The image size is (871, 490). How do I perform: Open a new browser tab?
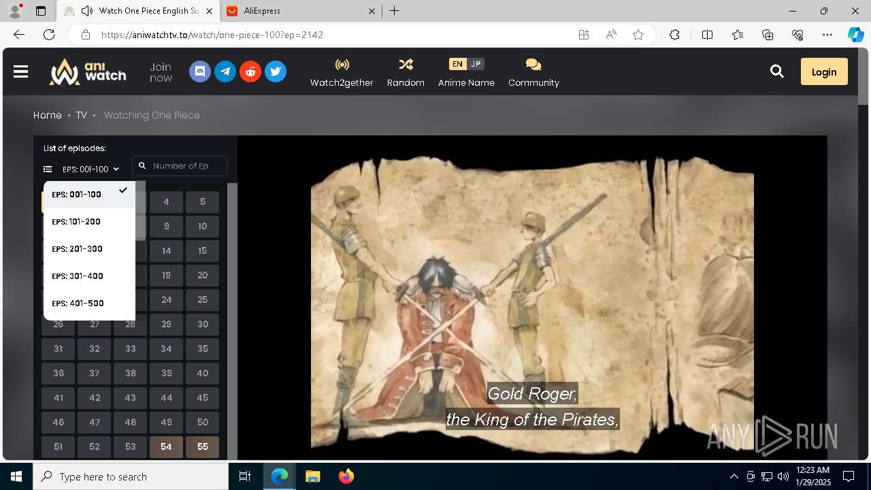point(395,11)
